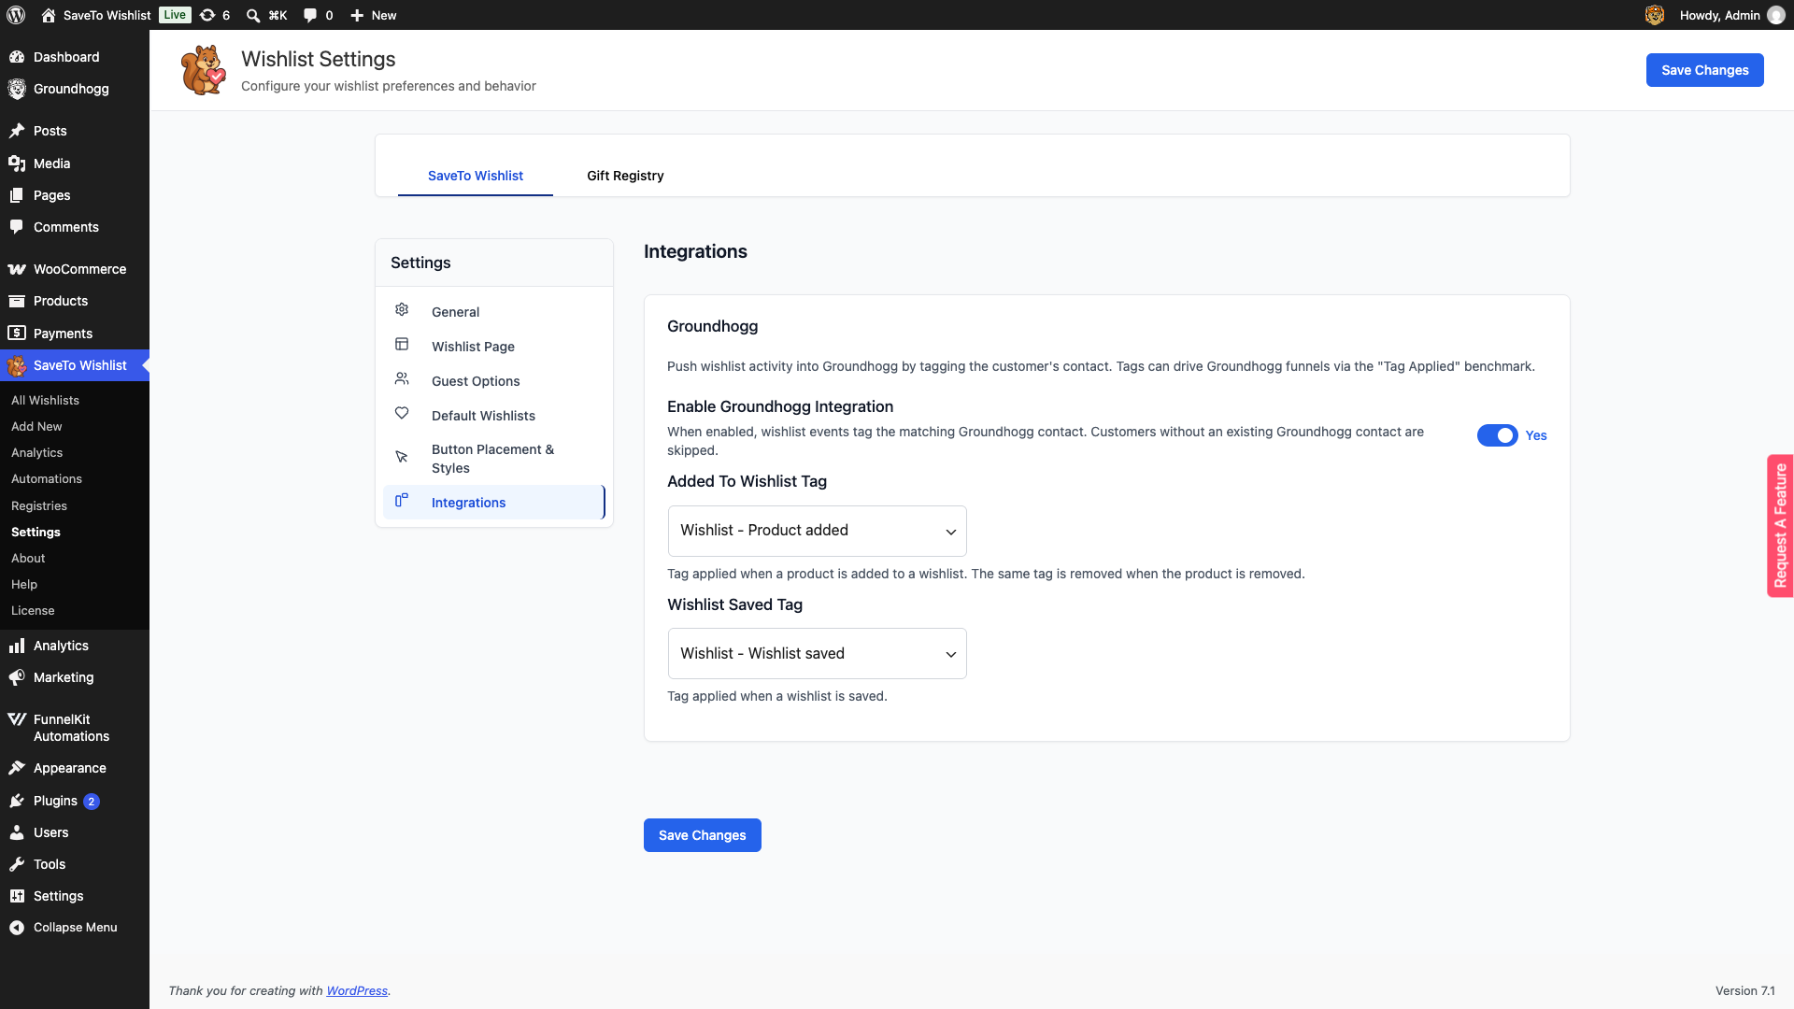The image size is (1794, 1009).
Task: Switch to the SaveTo Wishlist tab
Action: coord(476,176)
